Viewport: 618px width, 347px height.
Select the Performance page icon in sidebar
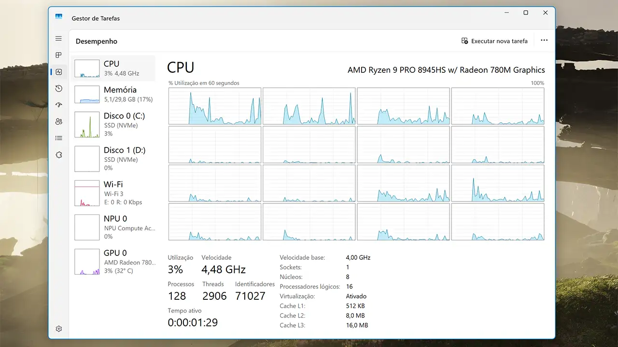coord(58,72)
